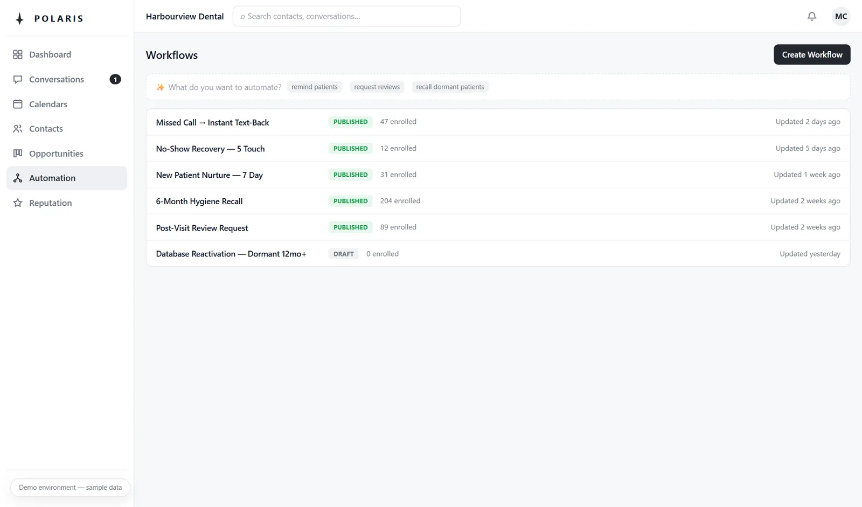Click the 'Demo environment — sample data' pill
Viewport: 862px width, 507px height.
[x=70, y=488]
